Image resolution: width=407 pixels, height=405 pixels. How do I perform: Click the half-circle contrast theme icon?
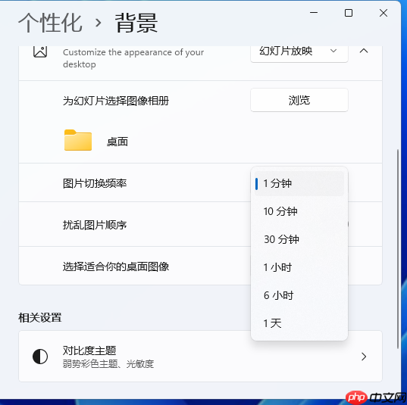coord(40,357)
